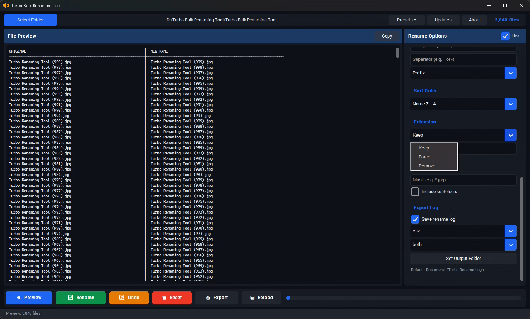This screenshot has height=319, width=530.
Task: Choose Remove from extension list
Action: 434,166
